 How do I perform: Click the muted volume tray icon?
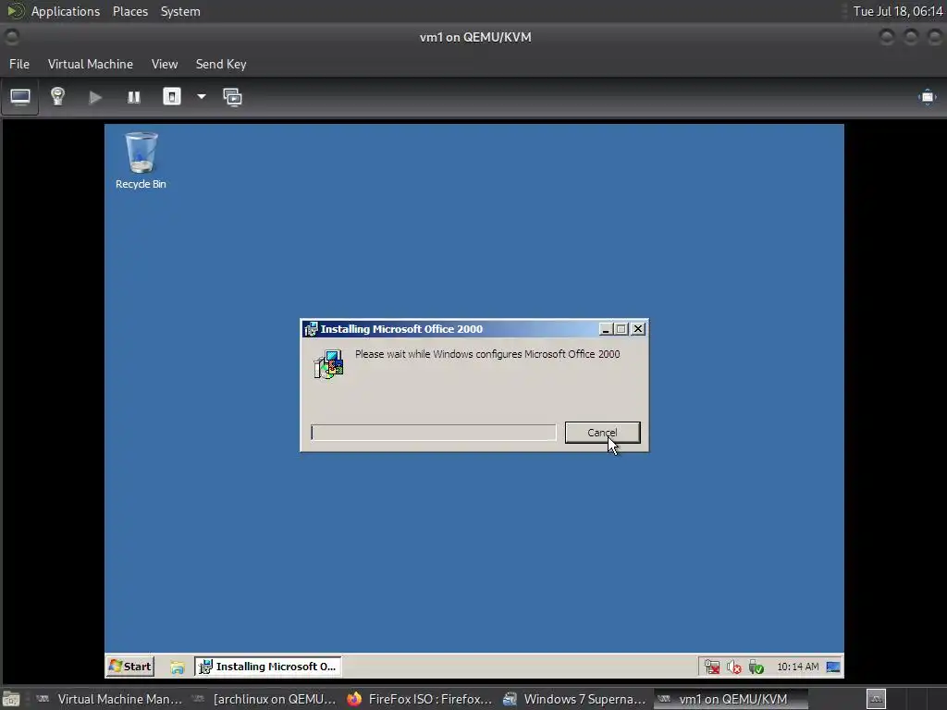[x=733, y=667]
